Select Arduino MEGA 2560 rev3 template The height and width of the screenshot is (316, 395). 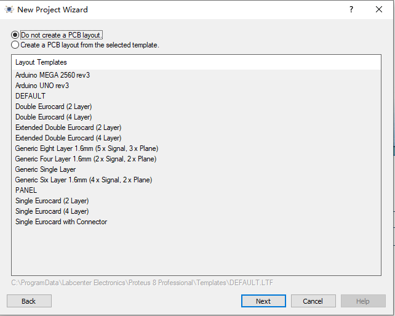53,75
